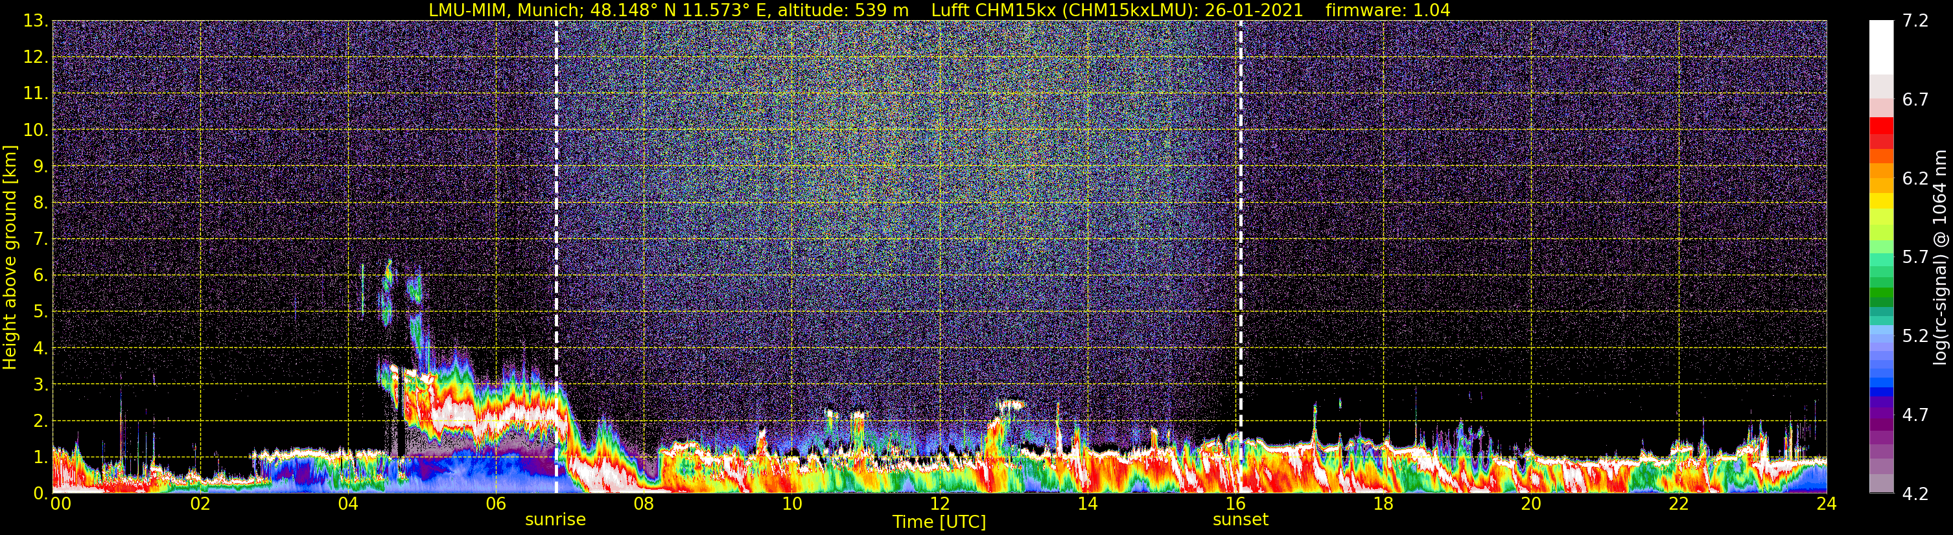1953x535 pixels.
Task: Click the height axis tick '8.'
Action: (40, 203)
